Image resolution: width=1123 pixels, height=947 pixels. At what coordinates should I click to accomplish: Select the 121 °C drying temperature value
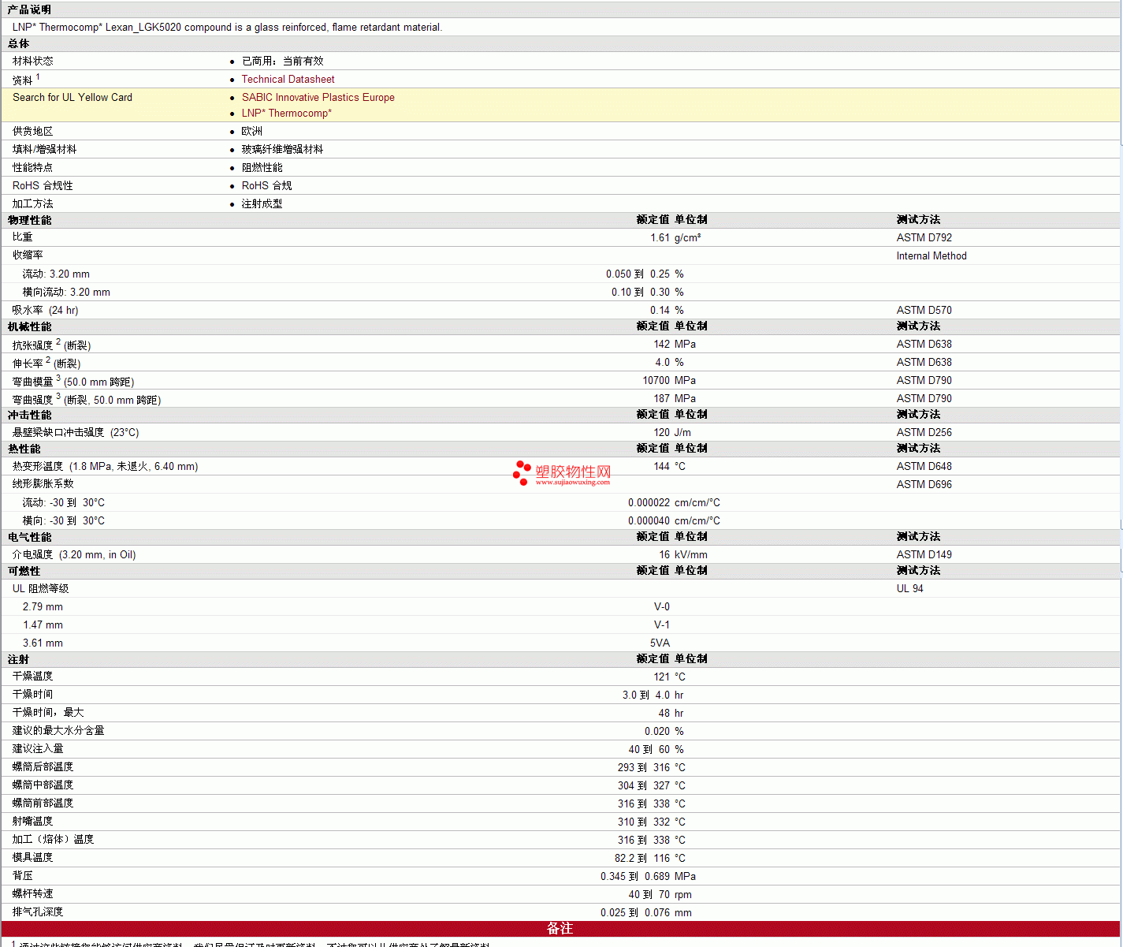[x=670, y=677]
